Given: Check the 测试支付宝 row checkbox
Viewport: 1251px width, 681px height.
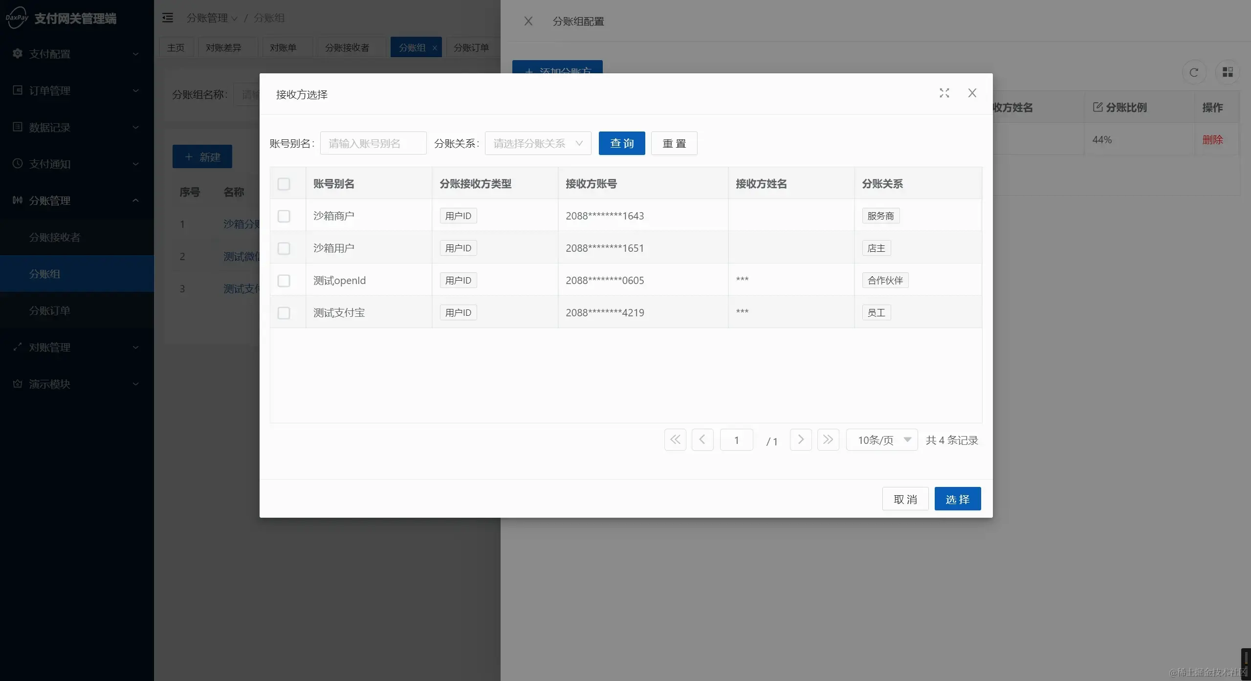Looking at the screenshot, I should 284,313.
